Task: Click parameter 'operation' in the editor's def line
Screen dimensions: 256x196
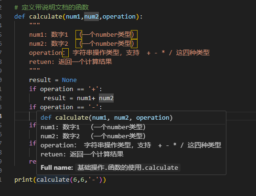Action: [119, 17]
